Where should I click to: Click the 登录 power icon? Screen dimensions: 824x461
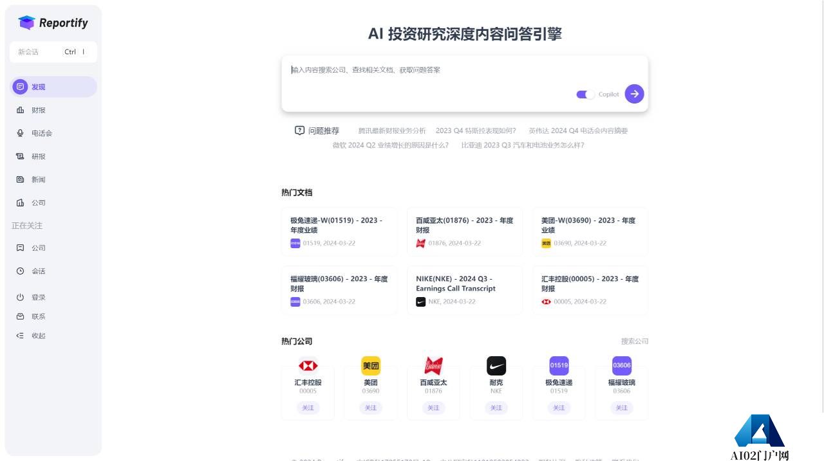coord(20,297)
